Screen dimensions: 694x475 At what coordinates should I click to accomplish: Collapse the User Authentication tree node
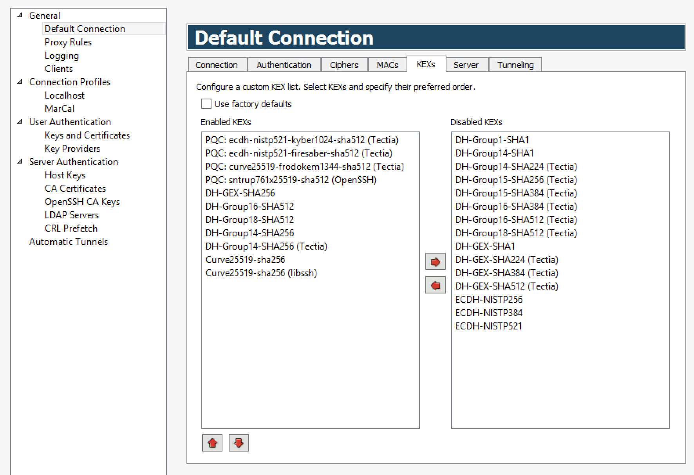(20, 122)
